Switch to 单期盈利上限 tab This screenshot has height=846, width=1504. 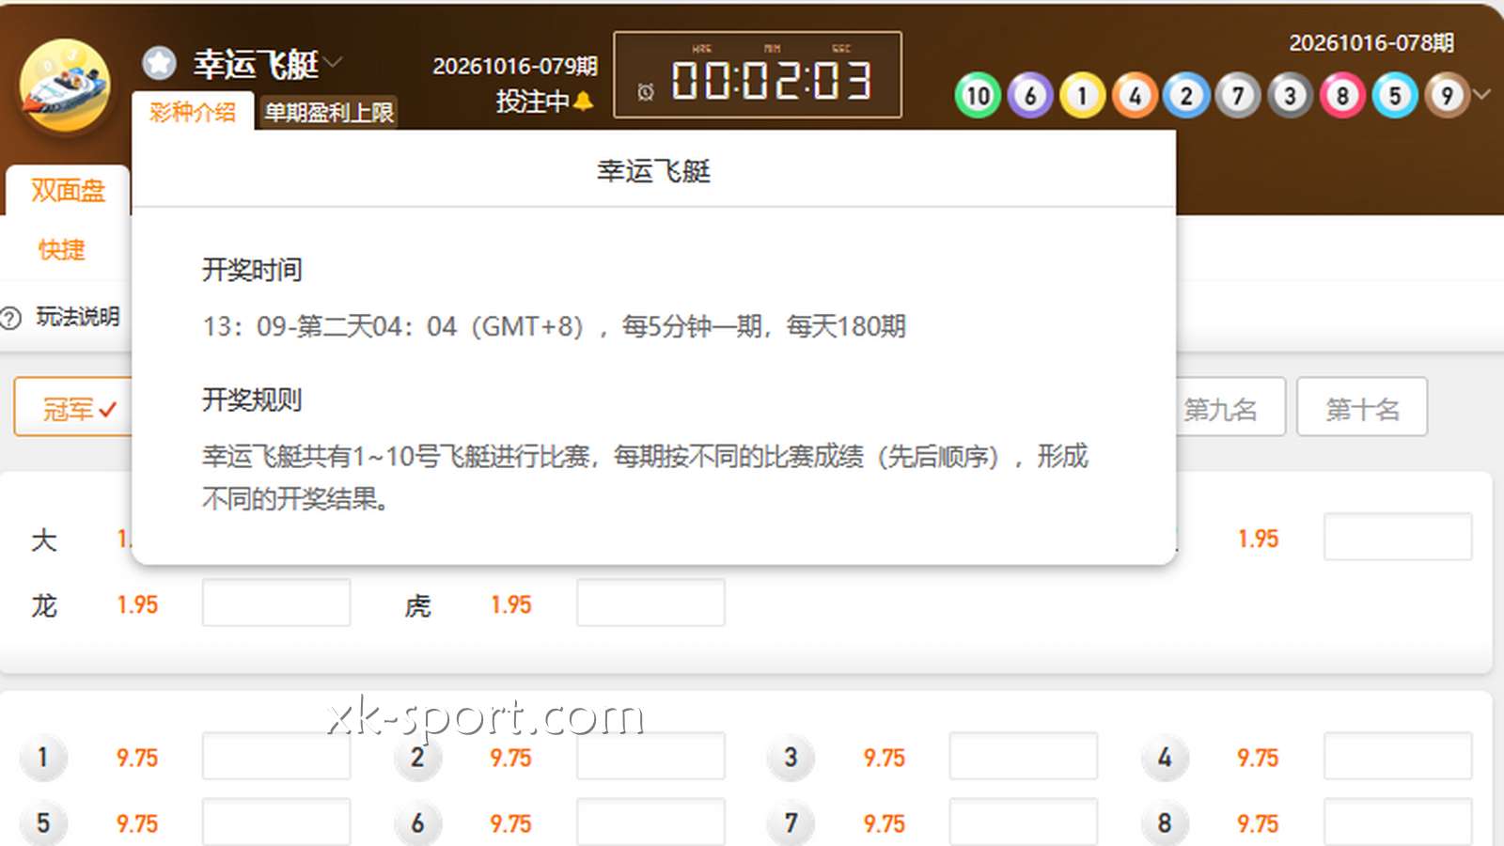[x=328, y=113]
